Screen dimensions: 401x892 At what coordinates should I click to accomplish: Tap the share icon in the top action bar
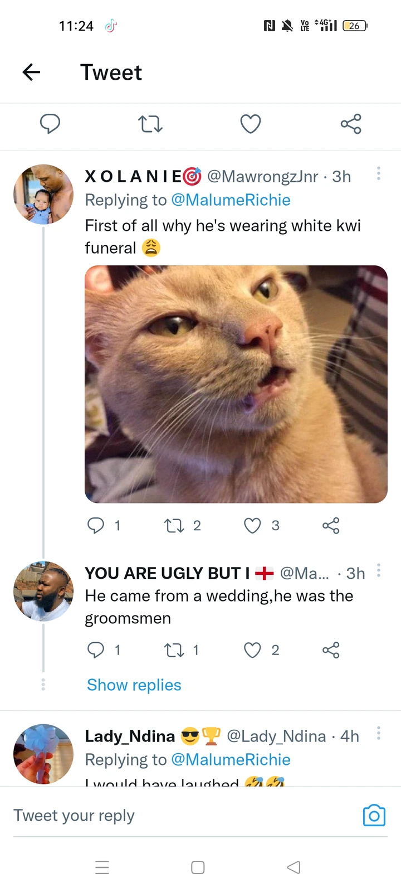351,124
